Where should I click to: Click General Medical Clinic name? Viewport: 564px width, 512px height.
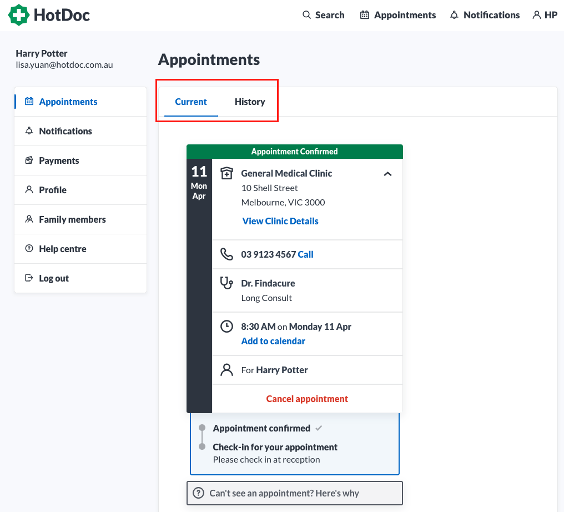pos(286,173)
